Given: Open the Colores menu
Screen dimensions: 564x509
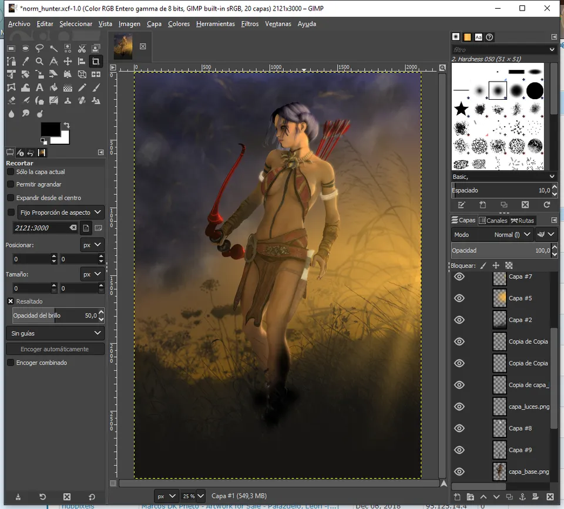Looking at the screenshot, I should 179,23.
